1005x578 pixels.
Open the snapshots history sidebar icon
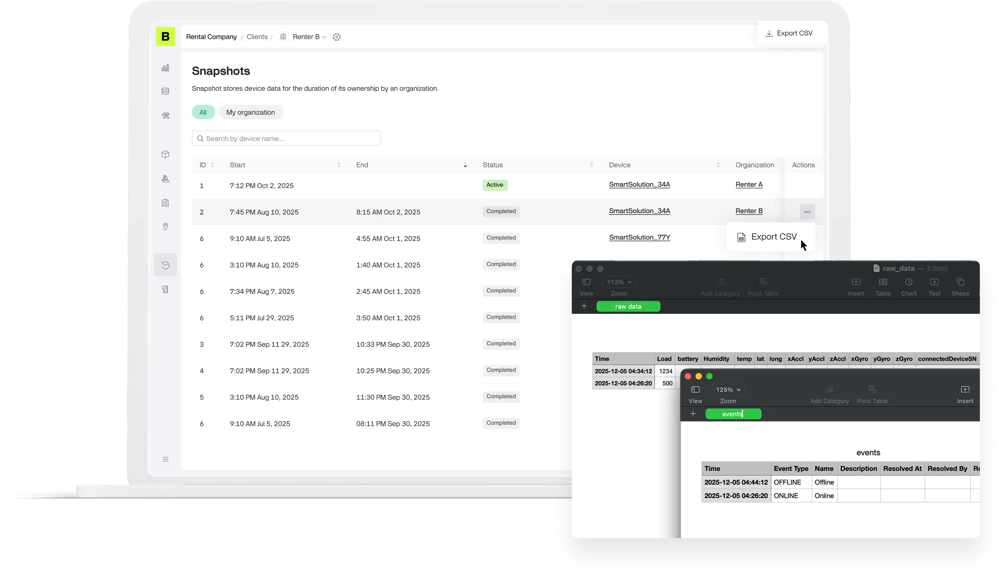(165, 265)
